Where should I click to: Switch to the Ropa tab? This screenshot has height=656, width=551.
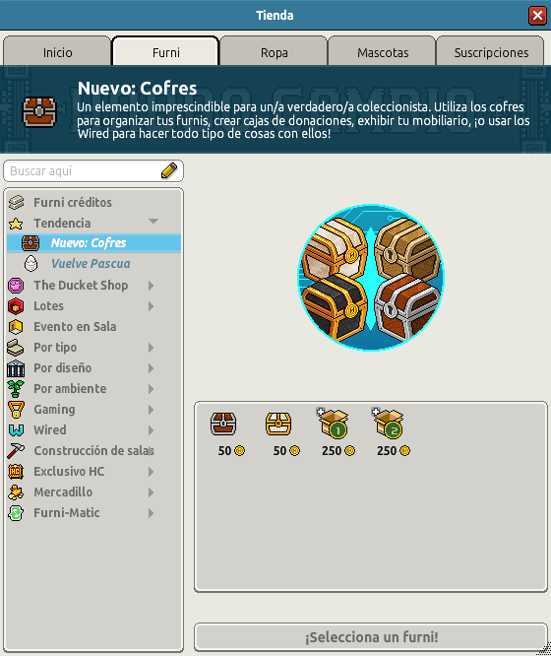point(274,51)
